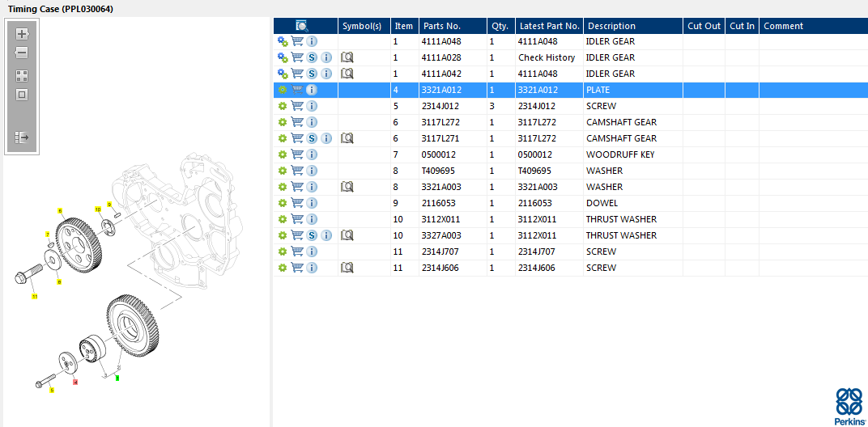
Task: Click search icon in table header
Action: coord(302,25)
